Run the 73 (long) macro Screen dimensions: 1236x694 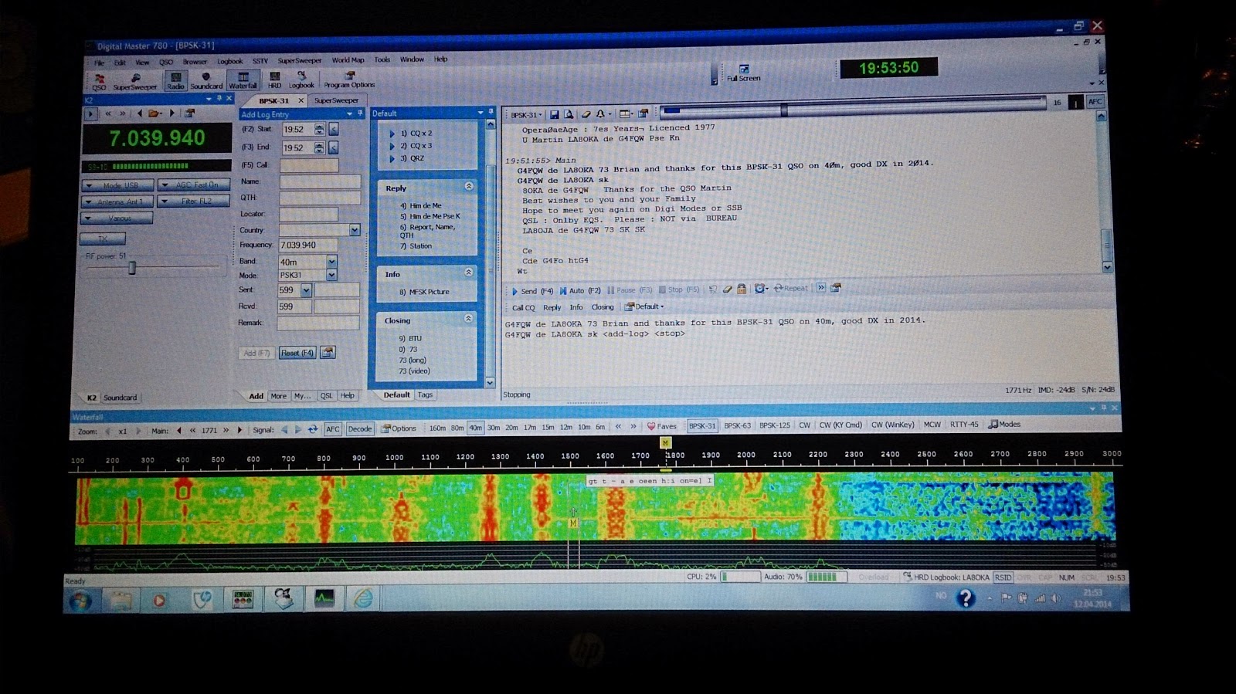[x=413, y=361]
